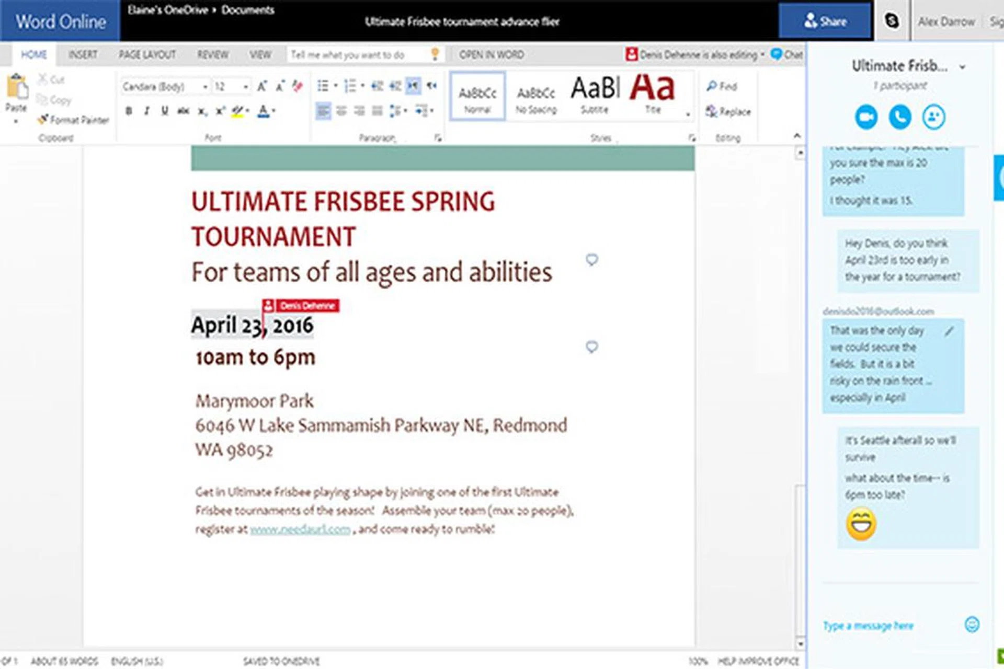Open emoji picker in message box
The width and height of the screenshot is (1004, 669).
pyautogui.click(x=972, y=625)
